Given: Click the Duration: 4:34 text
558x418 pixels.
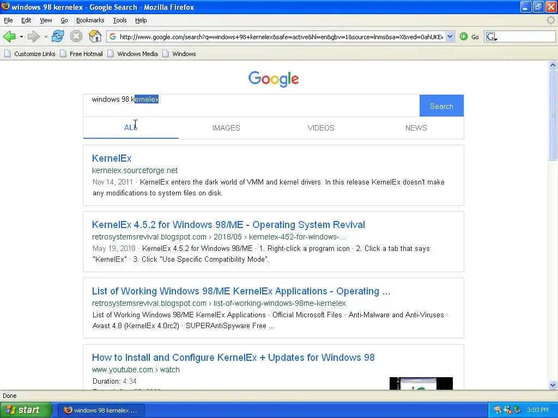Looking at the screenshot, I should [114, 382].
